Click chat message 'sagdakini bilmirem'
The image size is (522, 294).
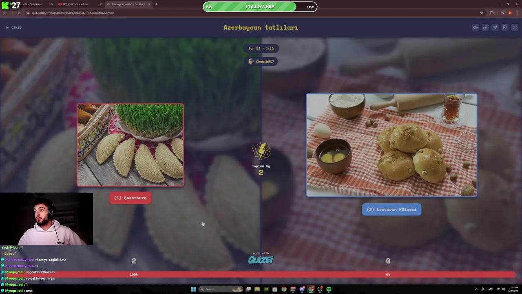point(40,272)
